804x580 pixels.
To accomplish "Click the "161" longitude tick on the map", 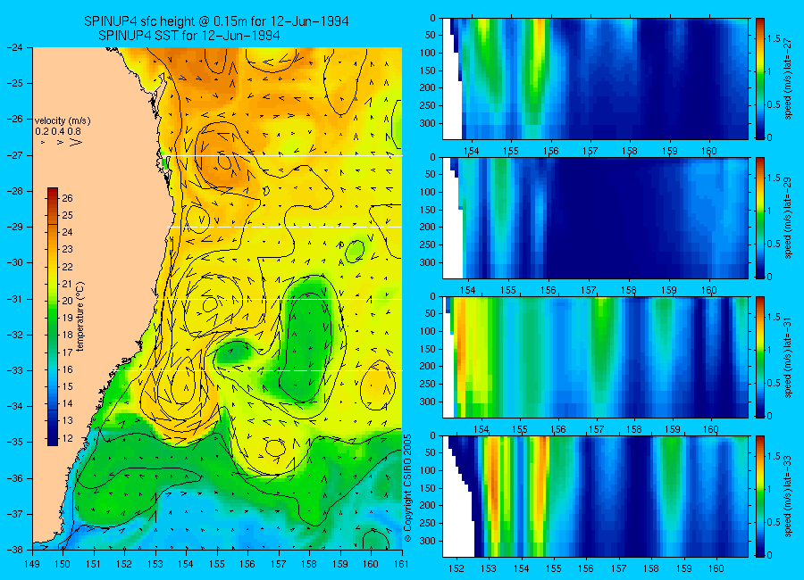I will pyautogui.click(x=401, y=564).
